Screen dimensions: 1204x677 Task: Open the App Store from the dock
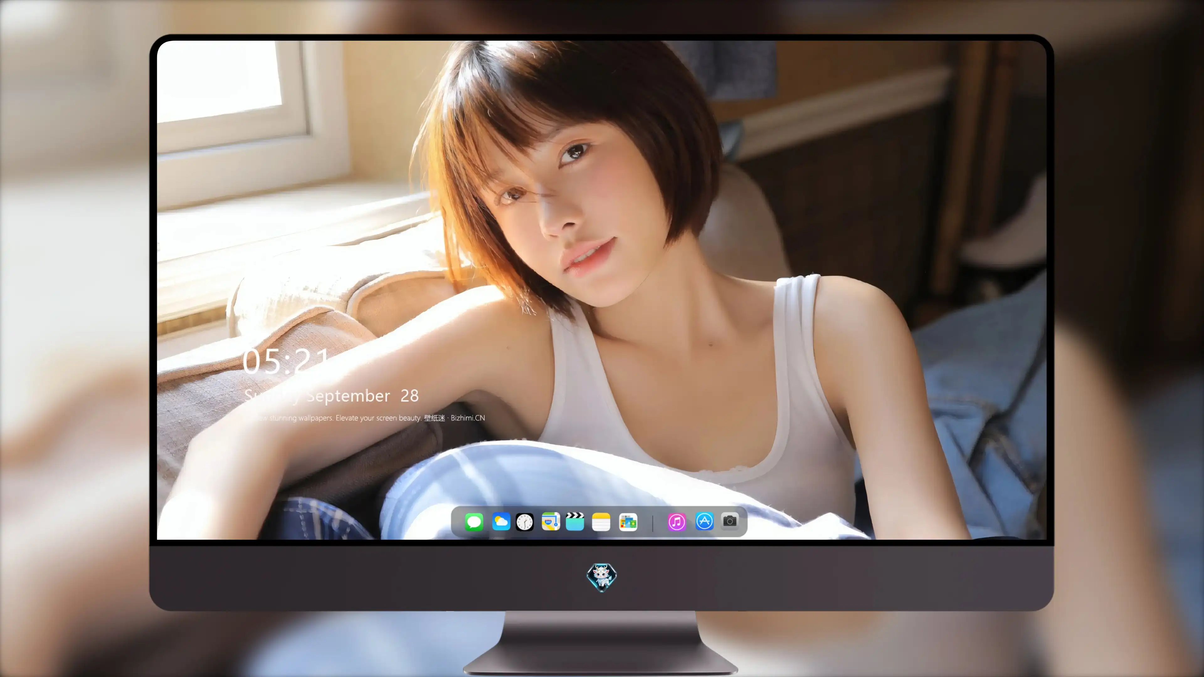click(704, 521)
